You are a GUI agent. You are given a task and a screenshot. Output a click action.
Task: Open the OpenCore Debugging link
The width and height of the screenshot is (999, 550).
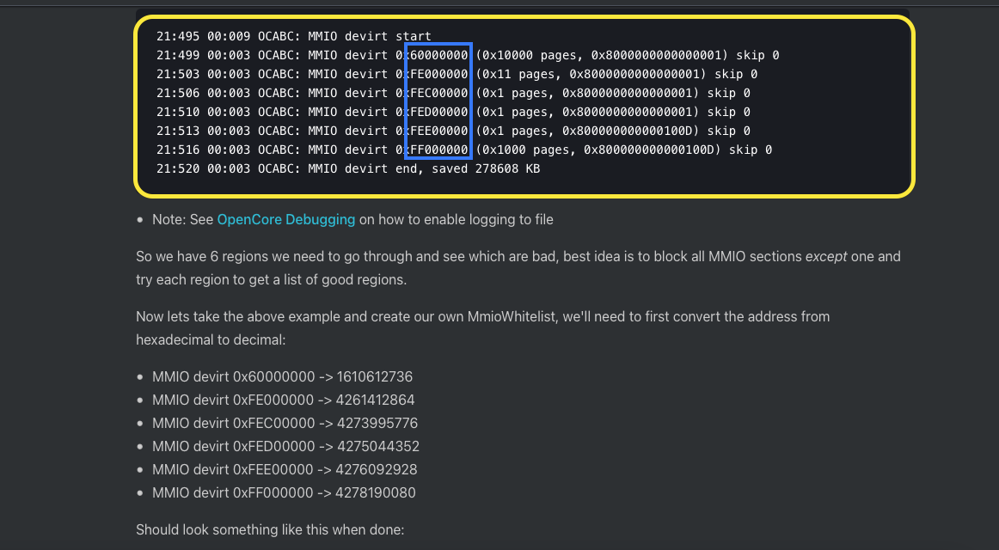click(285, 219)
